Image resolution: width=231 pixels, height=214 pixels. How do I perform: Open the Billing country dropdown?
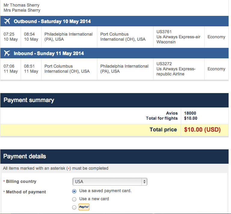[x=110, y=182]
